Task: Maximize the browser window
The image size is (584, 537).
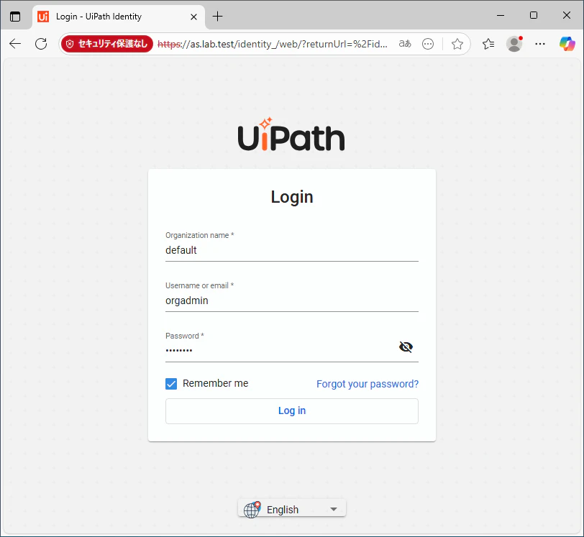Action: pyautogui.click(x=534, y=15)
